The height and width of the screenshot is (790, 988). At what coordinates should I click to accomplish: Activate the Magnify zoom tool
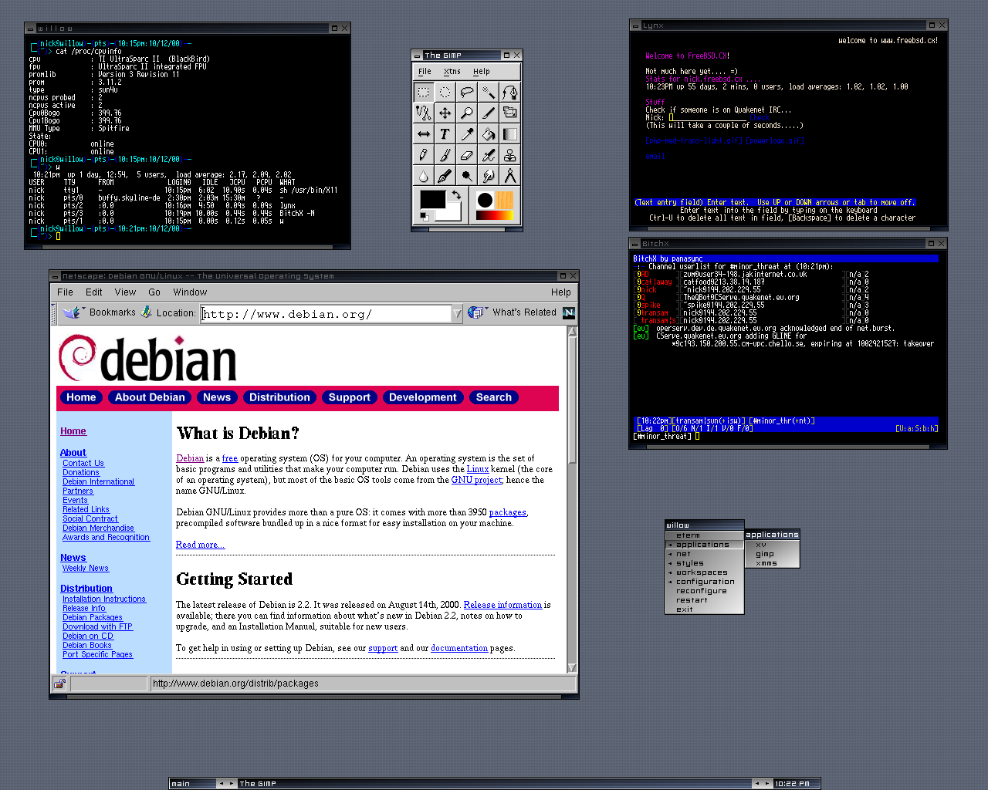pos(467,113)
